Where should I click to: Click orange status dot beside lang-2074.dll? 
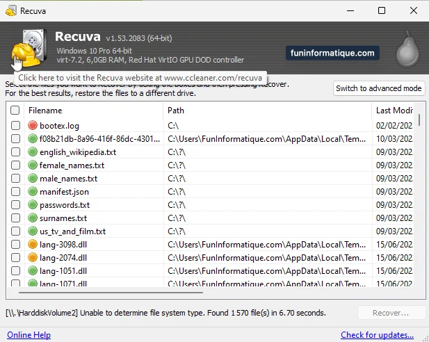33,257
